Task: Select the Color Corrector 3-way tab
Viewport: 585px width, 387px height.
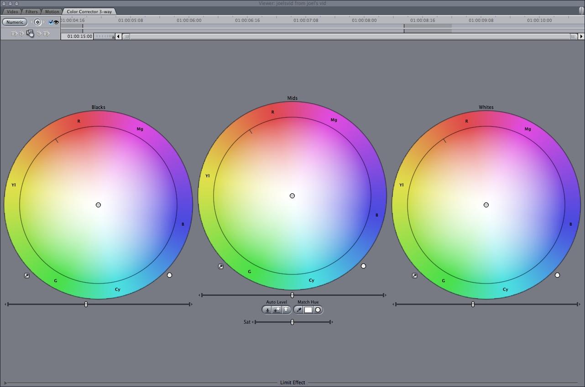Action: pyautogui.click(x=89, y=11)
